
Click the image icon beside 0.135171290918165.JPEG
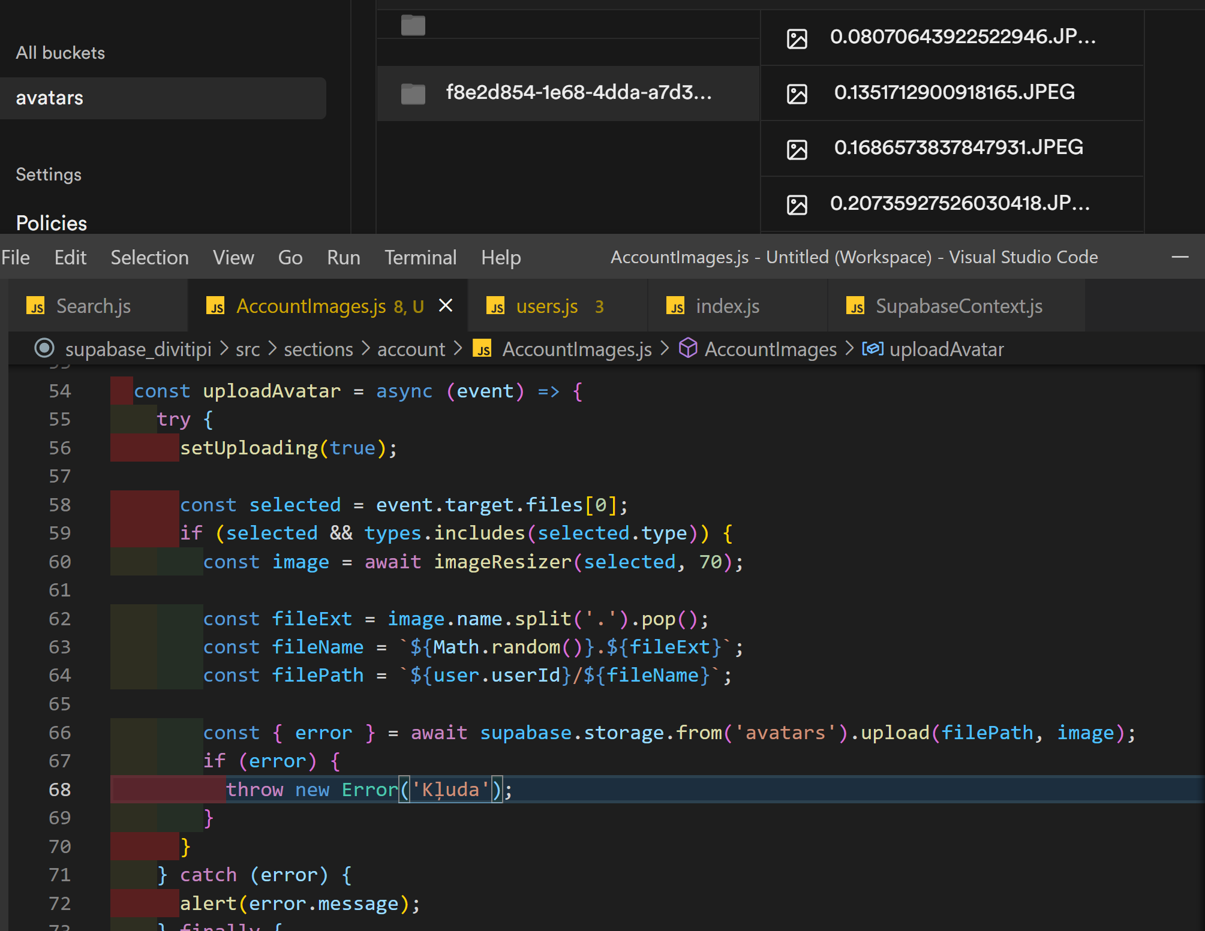coord(797,94)
